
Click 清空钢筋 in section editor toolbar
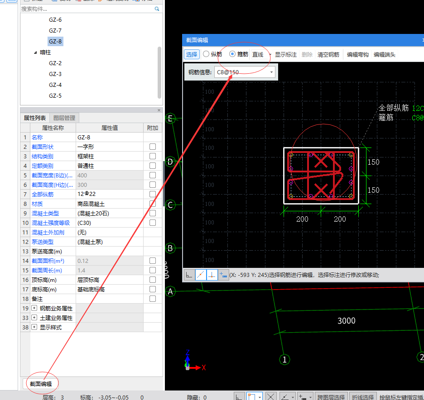[x=328, y=55]
